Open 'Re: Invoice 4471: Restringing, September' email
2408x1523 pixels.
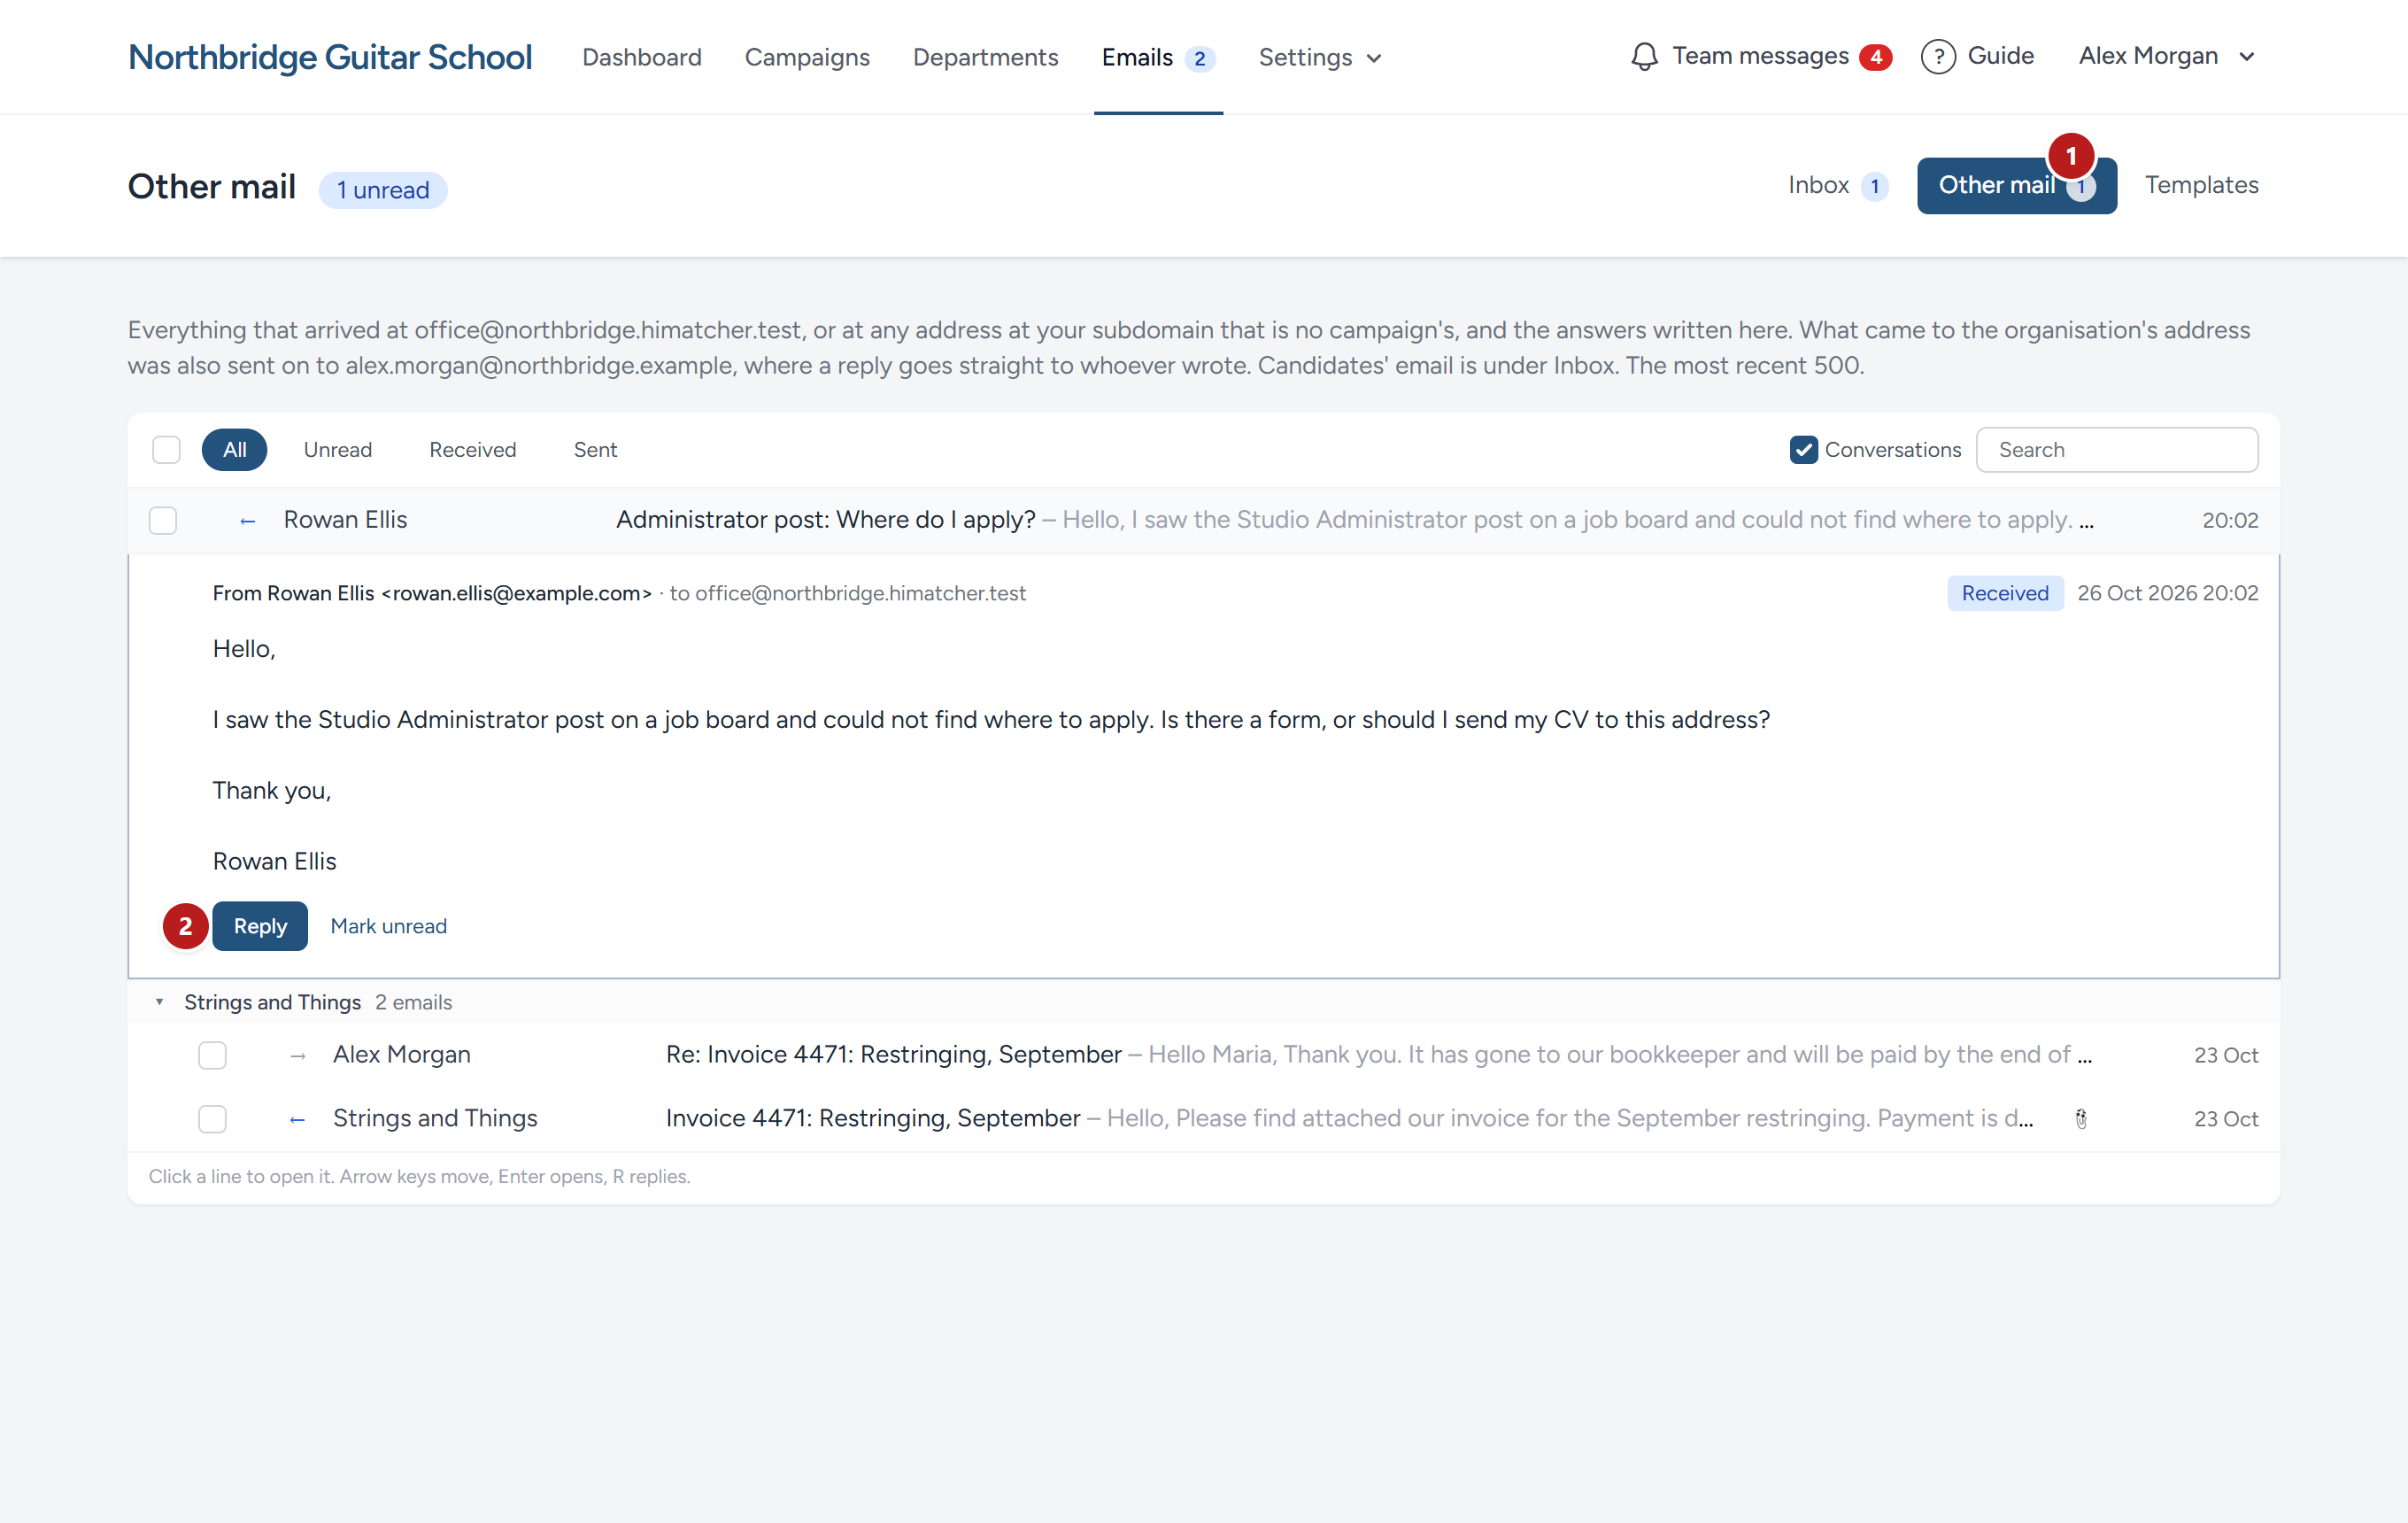[x=1203, y=1056]
